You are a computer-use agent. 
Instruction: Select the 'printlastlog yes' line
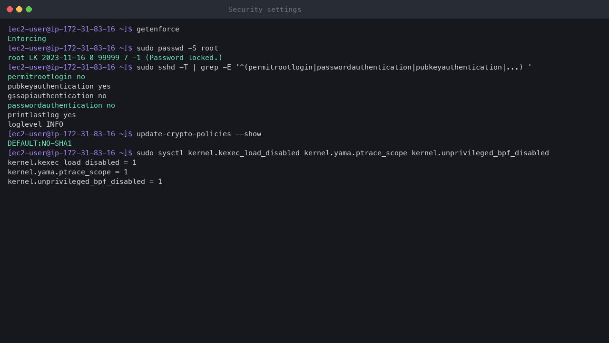(42, 115)
